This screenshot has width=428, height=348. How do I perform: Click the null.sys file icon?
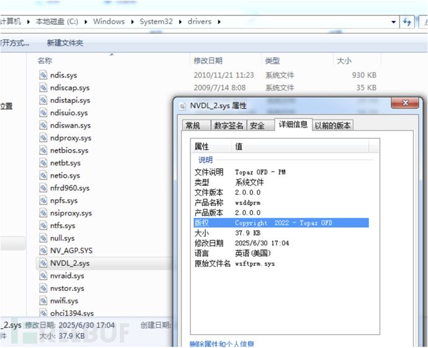(43, 238)
